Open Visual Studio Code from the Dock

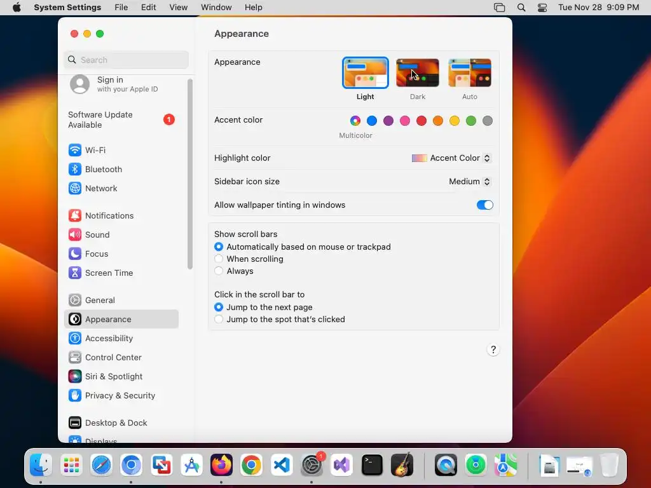tap(282, 464)
